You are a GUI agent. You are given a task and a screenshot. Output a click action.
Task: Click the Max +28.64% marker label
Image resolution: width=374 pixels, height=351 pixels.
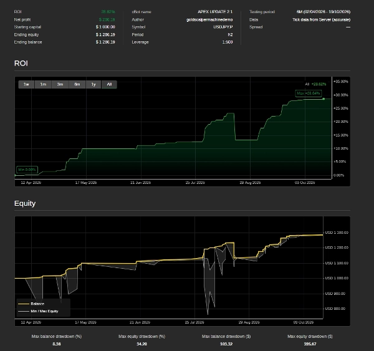[x=309, y=94]
